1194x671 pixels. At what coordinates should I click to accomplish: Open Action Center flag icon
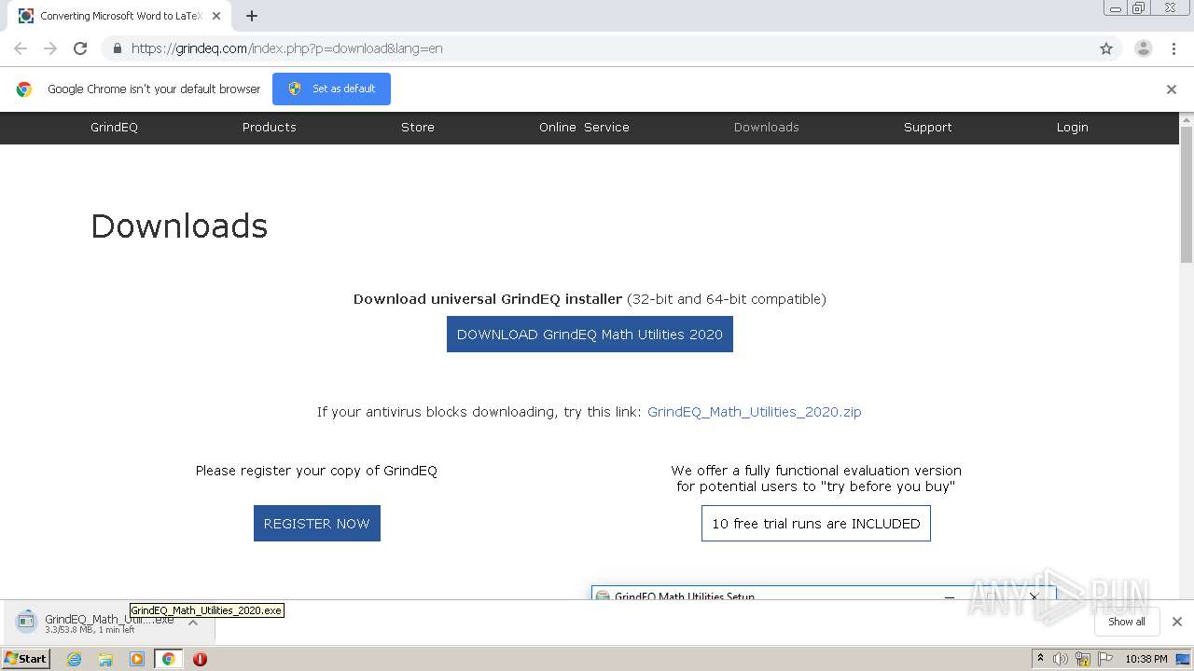[1104, 659]
